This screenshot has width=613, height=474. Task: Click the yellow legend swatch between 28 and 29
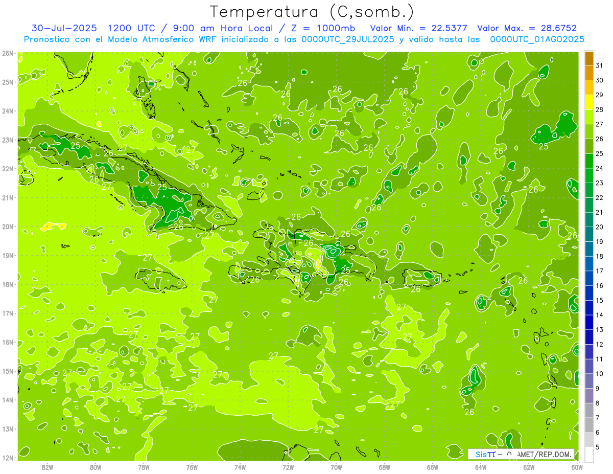tap(589, 102)
